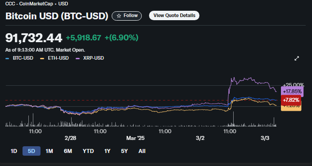Click the 91,732.44 price value

point(34,38)
